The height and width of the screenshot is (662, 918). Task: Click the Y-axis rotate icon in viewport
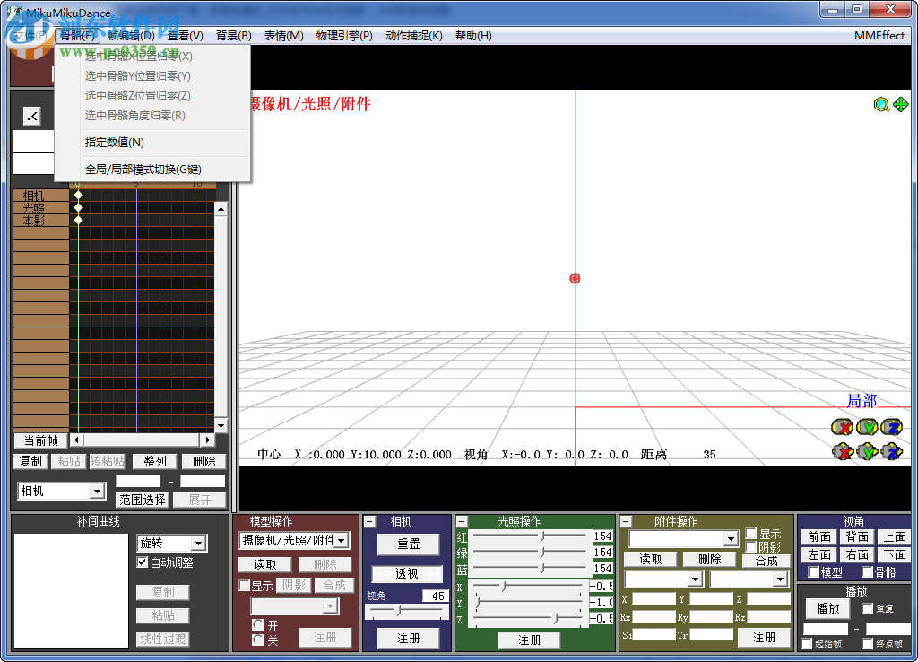867,427
